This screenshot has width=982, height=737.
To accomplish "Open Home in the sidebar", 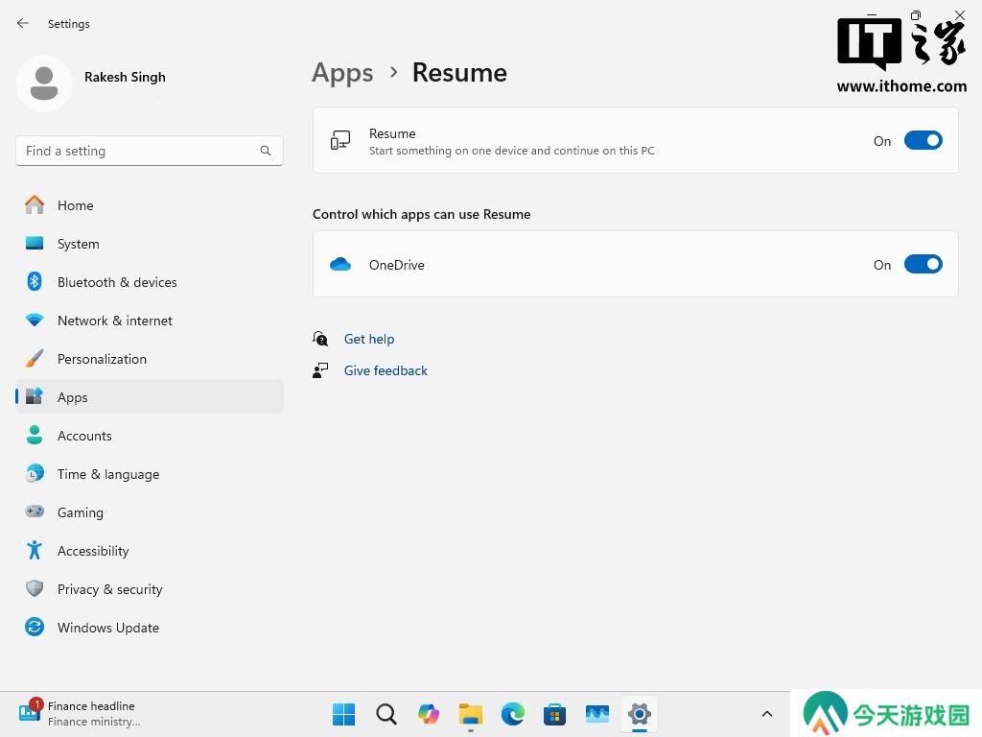I will (149, 205).
